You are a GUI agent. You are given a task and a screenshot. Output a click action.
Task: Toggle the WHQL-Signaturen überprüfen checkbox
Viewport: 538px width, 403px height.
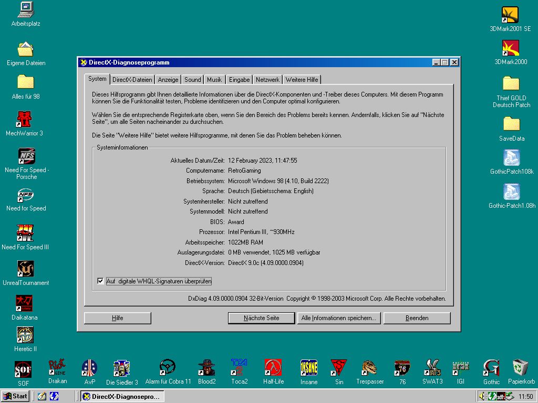coord(100,281)
